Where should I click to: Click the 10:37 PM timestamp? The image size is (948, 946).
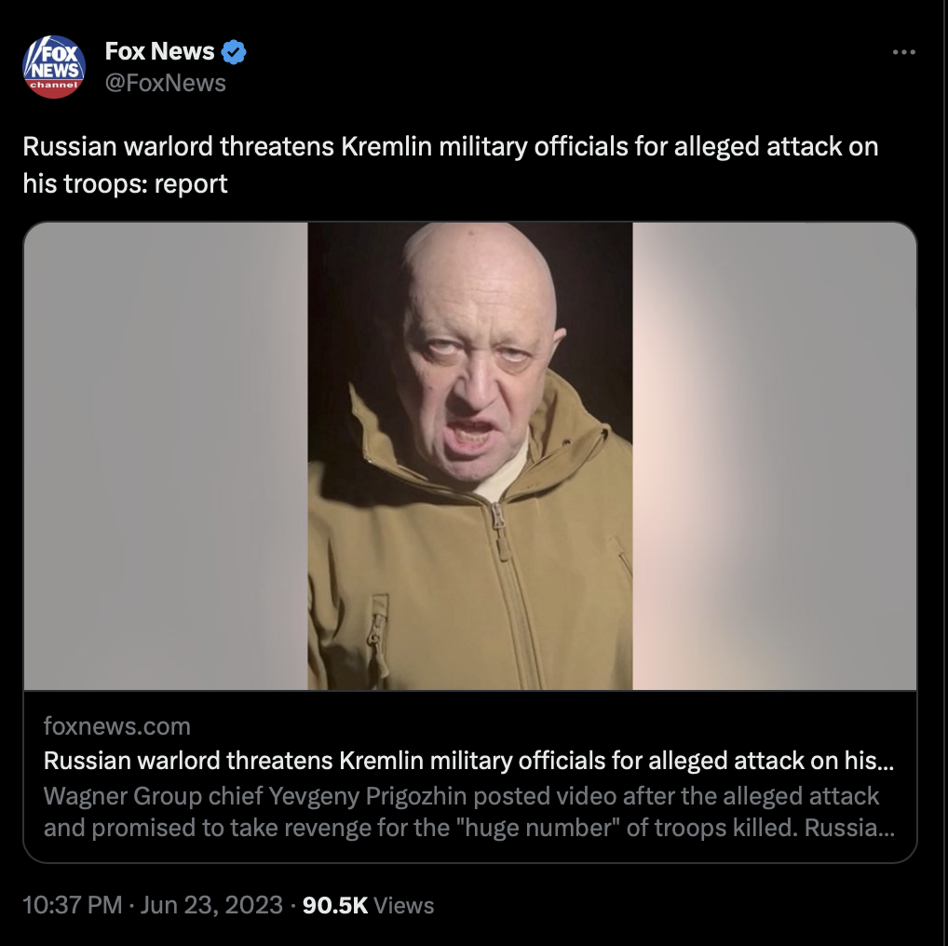click(x=73, y=905)
